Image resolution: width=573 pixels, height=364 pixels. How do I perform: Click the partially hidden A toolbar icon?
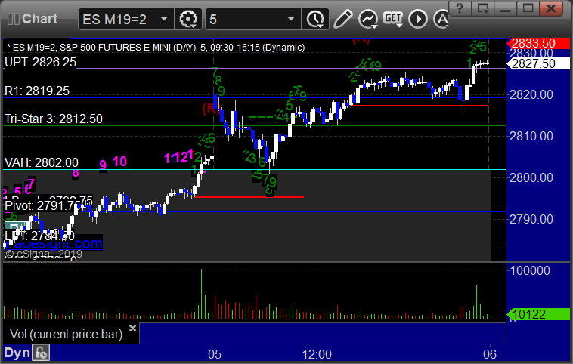[x=441, y=19]
